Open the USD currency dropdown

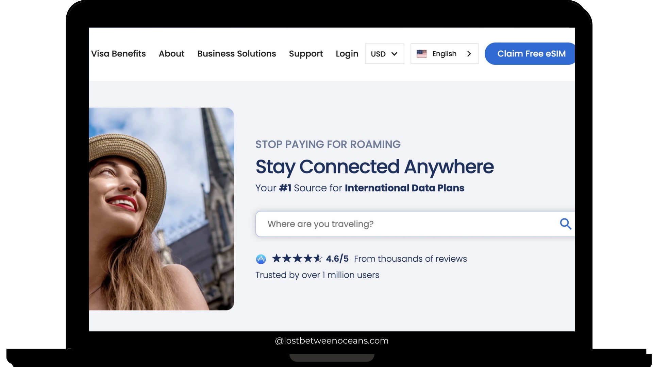point(384,54)
